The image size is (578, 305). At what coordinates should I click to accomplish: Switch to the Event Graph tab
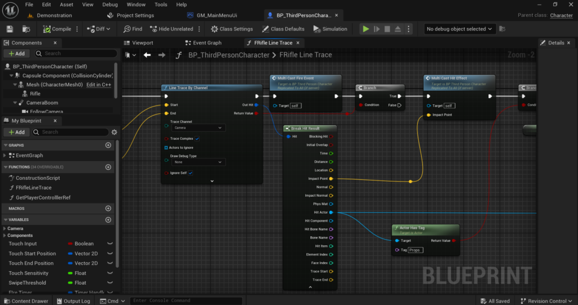(x=203, y=43)
